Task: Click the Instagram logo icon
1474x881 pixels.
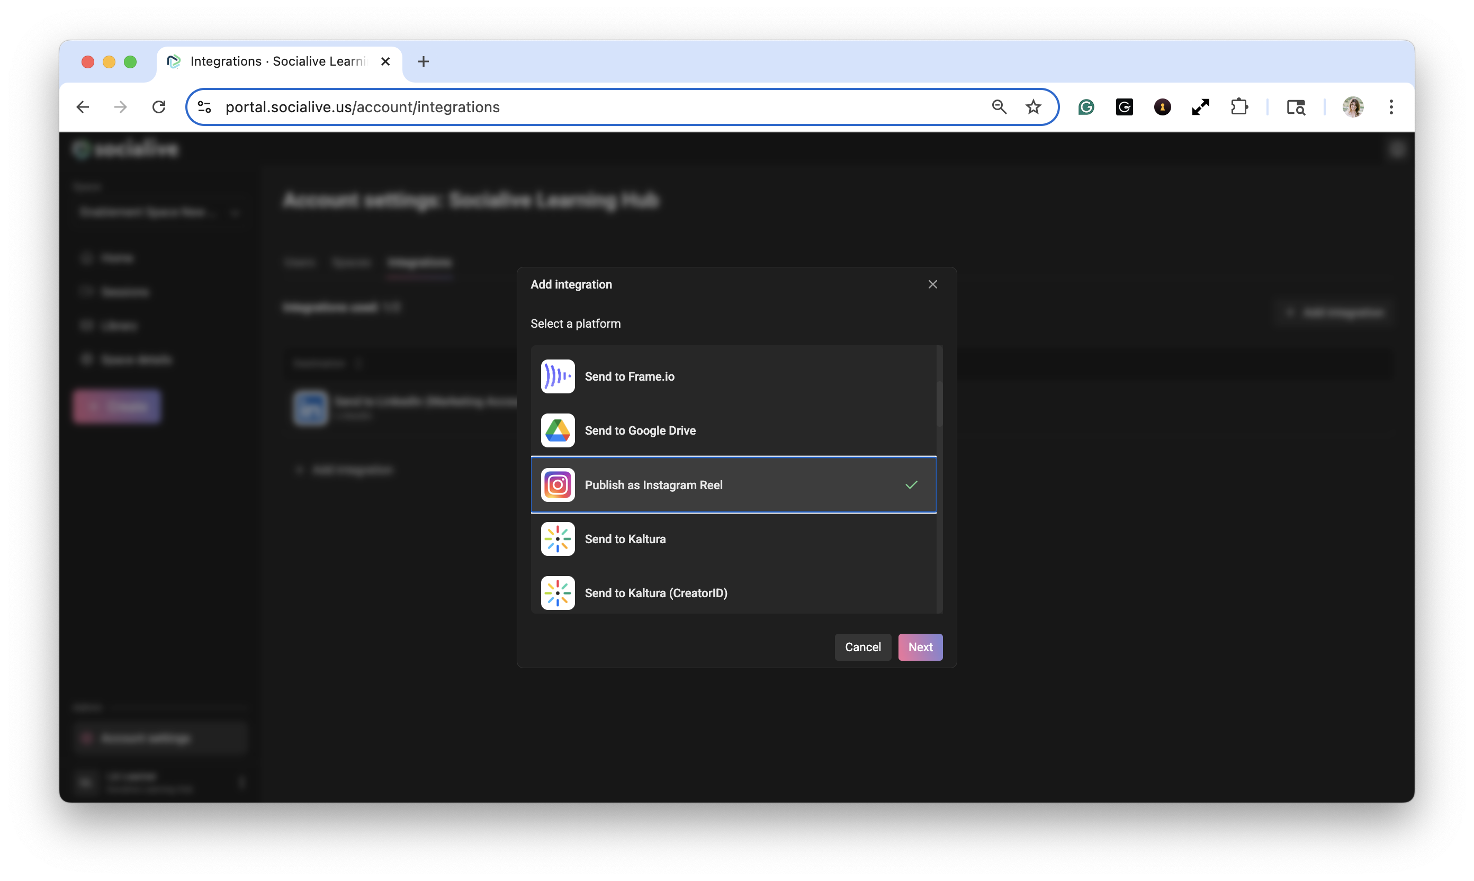Action: coord(558,485)
